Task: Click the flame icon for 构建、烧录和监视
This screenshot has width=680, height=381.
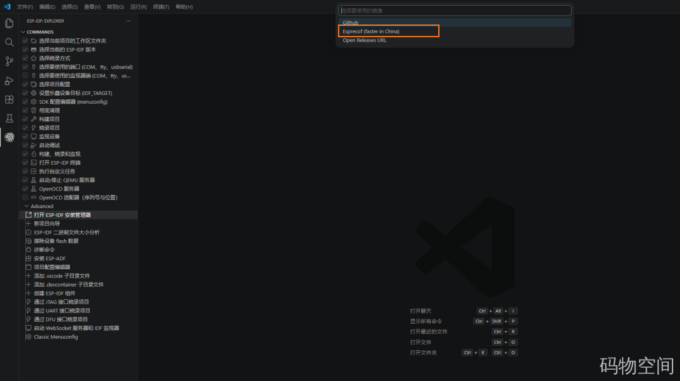Action: click(x=33, y=153)
